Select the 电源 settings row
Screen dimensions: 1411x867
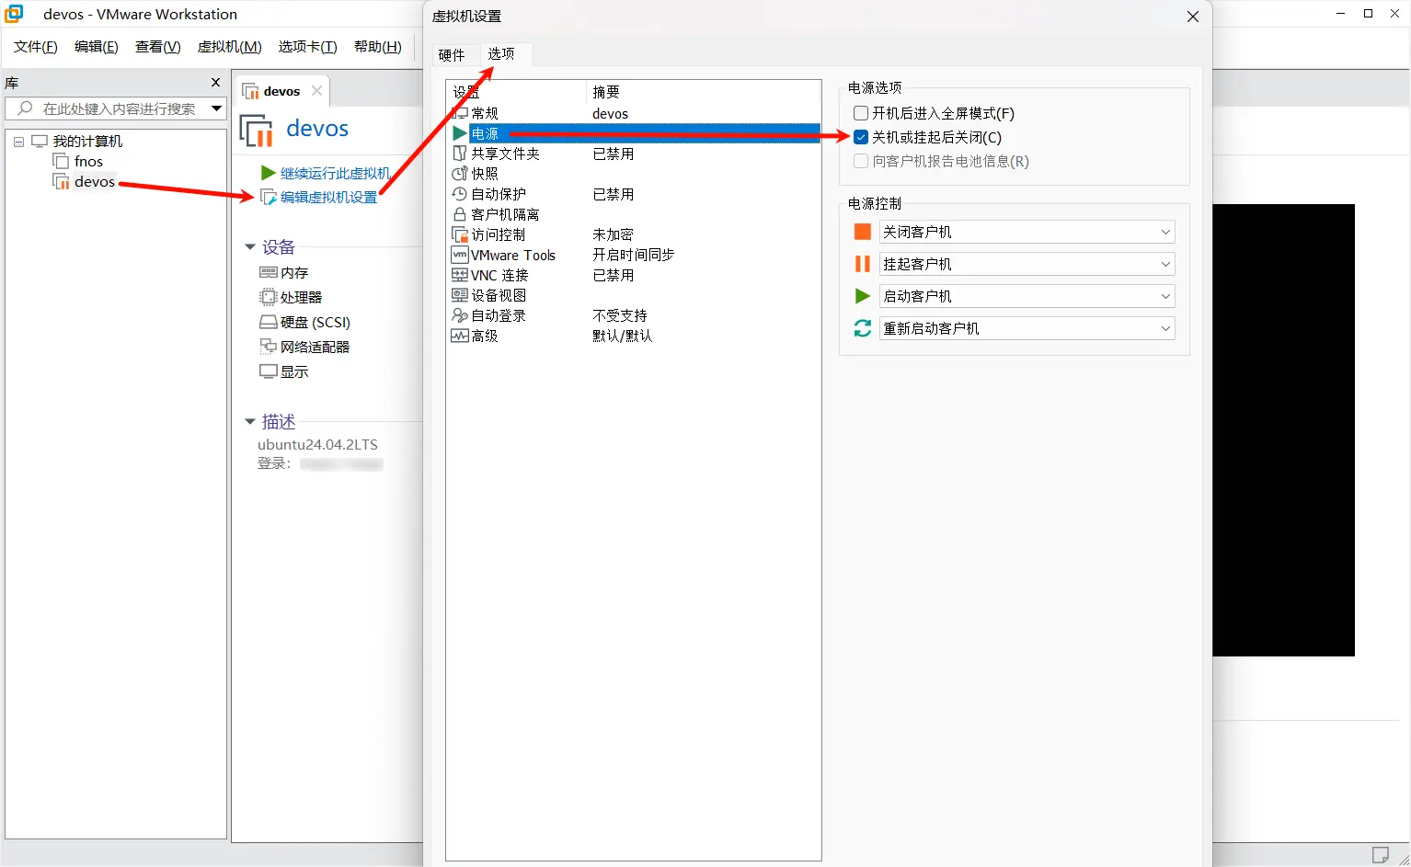634,133
